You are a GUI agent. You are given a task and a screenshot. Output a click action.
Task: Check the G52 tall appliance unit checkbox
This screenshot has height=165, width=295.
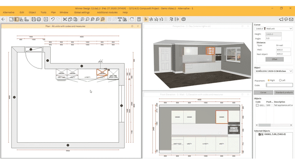click(x=257, y=105)
